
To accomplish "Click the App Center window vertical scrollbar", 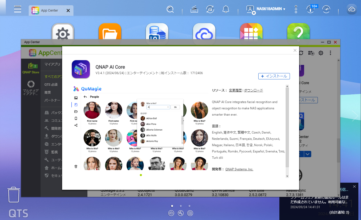I will [338, 150].
